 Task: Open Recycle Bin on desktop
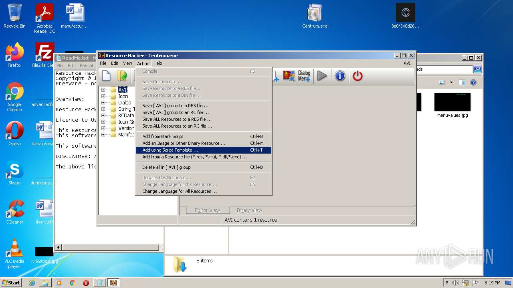(14, 16)
